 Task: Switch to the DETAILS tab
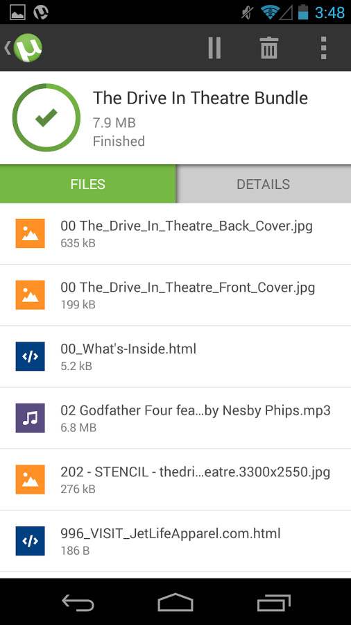coord(263,184)
